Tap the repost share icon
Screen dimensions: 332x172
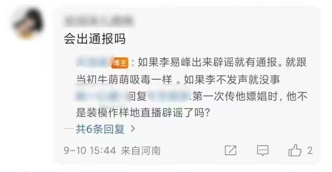coord(230,150)
